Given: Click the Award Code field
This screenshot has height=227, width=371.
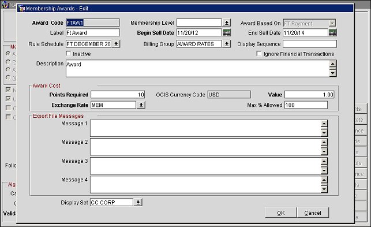Looking at the screenshot, I should (x=93, y=23).
